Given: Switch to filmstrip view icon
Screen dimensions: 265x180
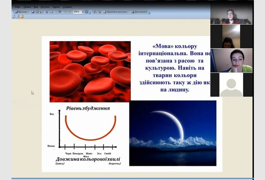Looking at the screenshot, I should (18, 17).
